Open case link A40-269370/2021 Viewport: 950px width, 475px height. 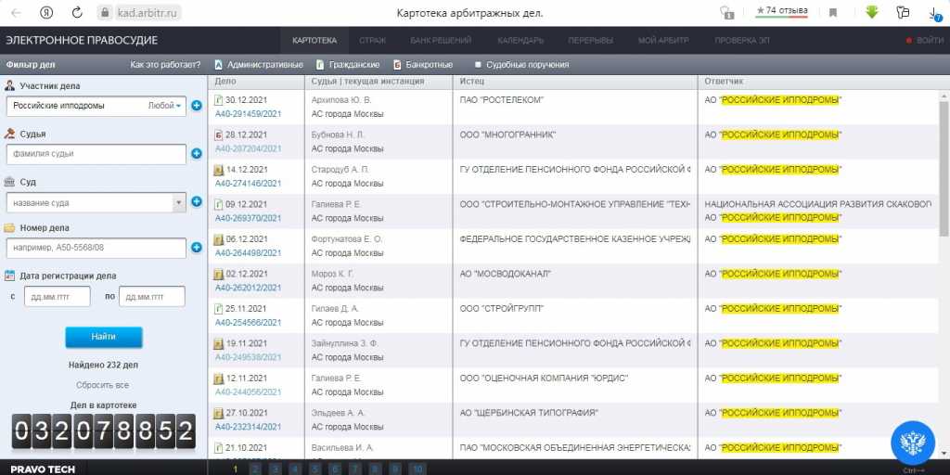(248, 218)
